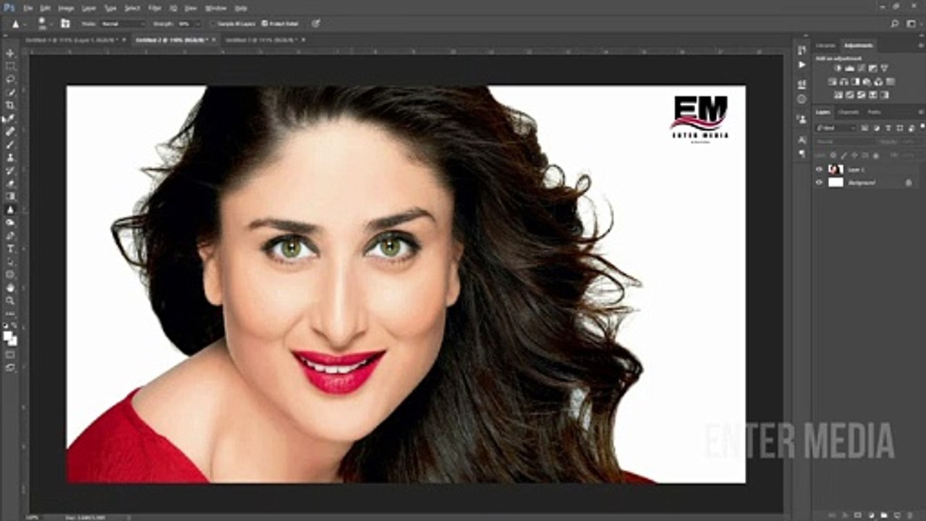Switch to the Paths tab
This screenshot has width=926, height=521.
click(x=874, y=112)
